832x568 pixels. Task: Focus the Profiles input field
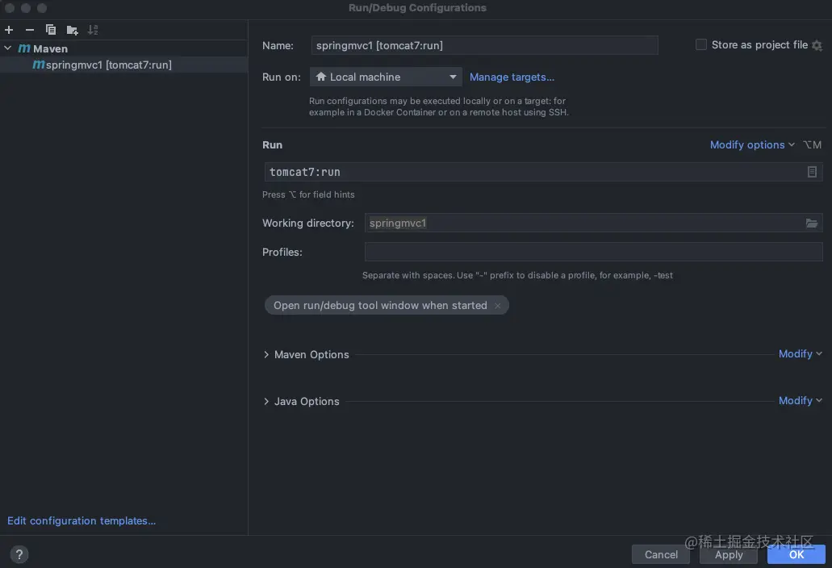click(x=593, y=252)
